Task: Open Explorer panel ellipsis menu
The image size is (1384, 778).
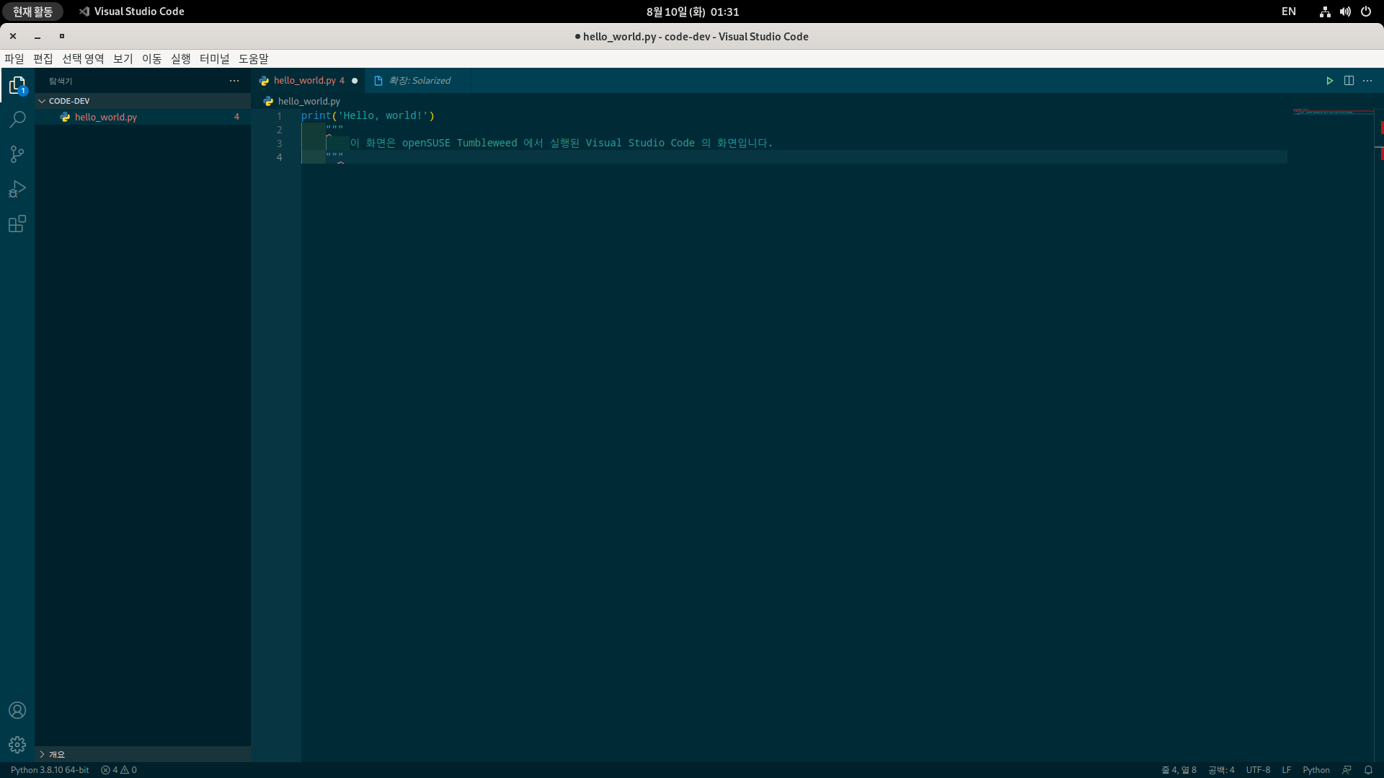Action: [234, 81]
